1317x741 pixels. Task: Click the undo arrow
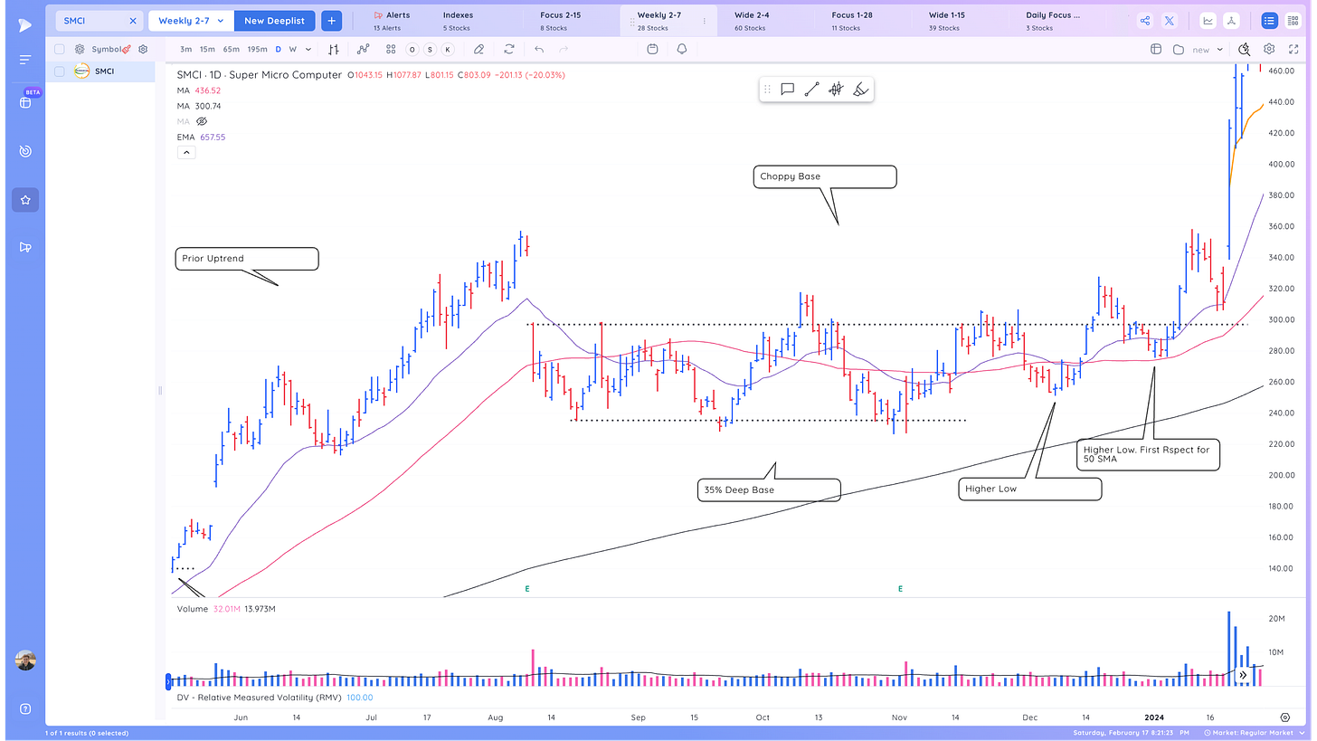point(539,50)
